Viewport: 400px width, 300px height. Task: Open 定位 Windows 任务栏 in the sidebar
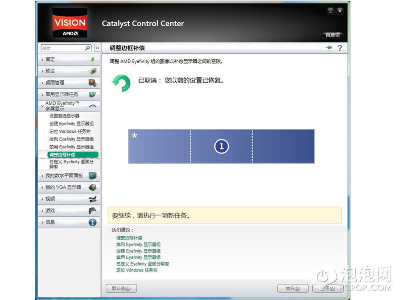(x=70, y=131)
